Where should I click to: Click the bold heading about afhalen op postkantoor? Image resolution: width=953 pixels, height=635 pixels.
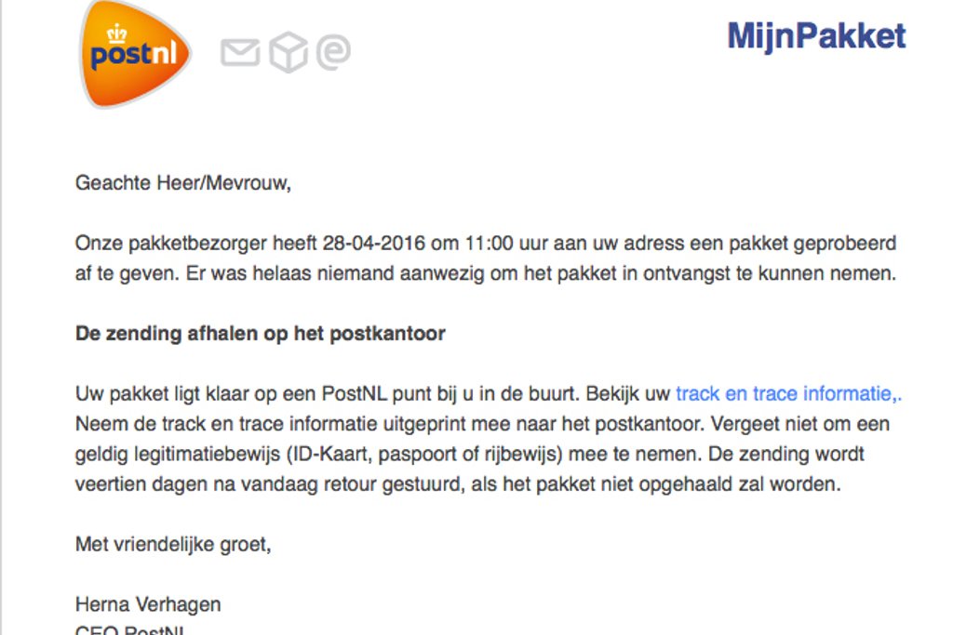click(261, 334)
